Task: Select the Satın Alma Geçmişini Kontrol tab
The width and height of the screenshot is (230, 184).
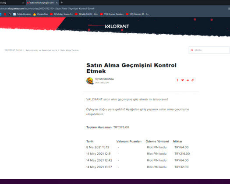Action: [42, 3]
